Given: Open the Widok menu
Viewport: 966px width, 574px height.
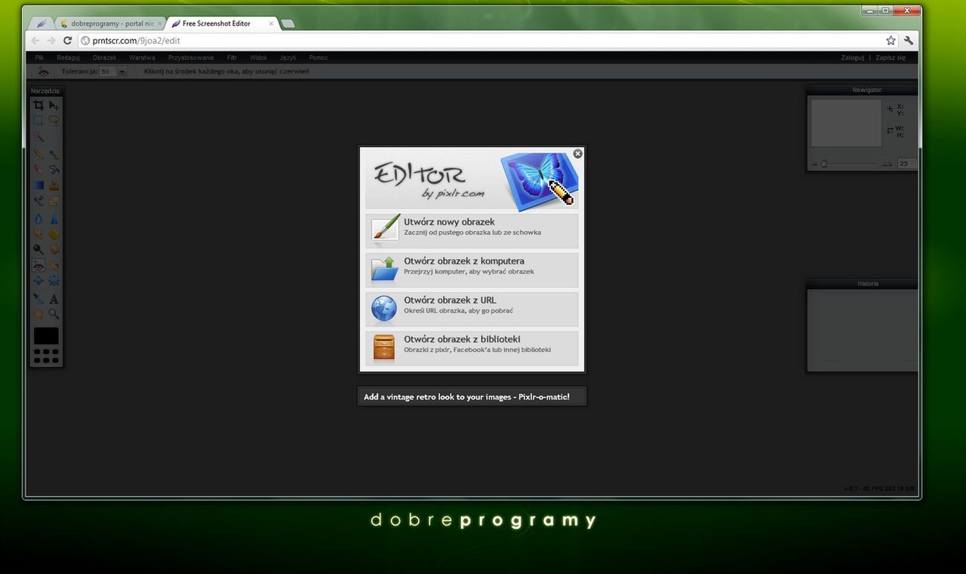Looking at the screenshot, I should [258, 57].
